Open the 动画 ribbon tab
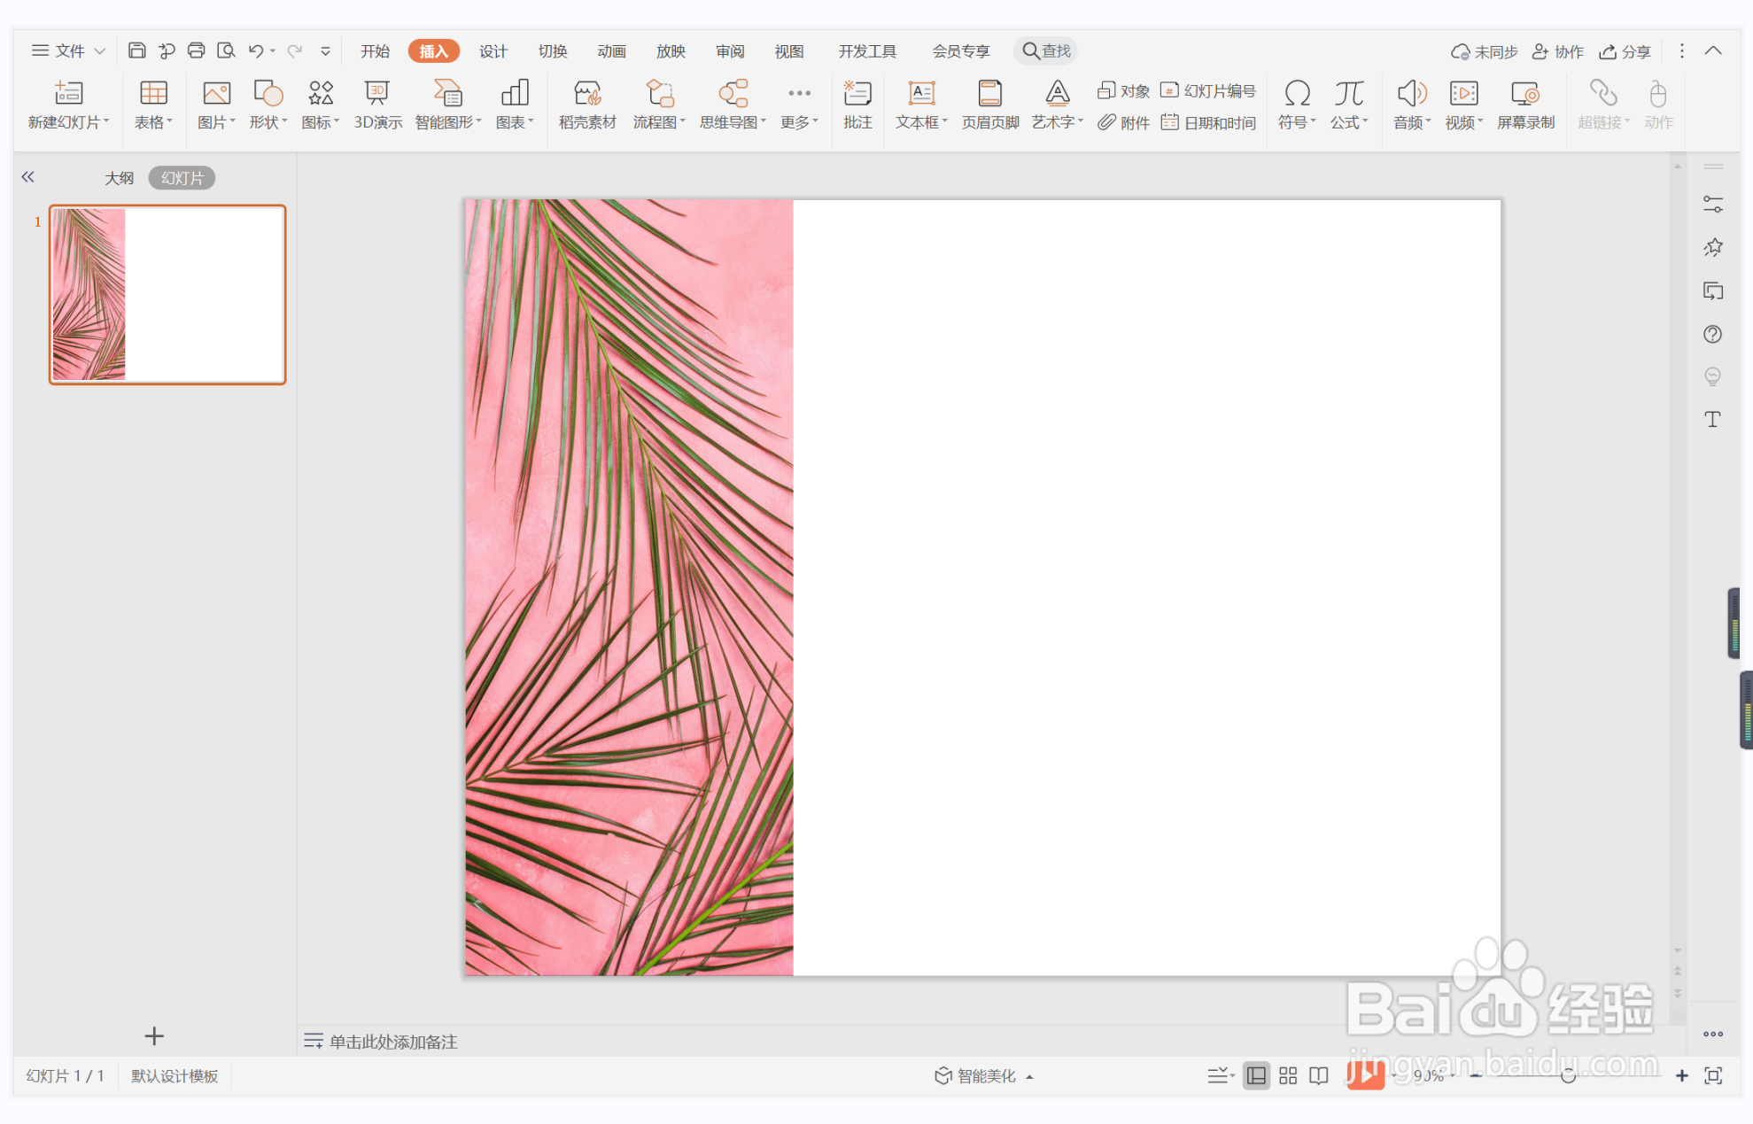The height and width of the screenshot is (1124, 1753). point(611,50)
